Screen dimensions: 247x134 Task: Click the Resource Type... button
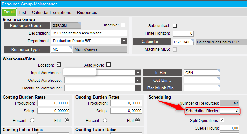coord(27,49)
